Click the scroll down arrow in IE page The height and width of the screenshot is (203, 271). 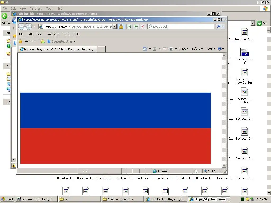pyautogui.click(x=224, y=166)
